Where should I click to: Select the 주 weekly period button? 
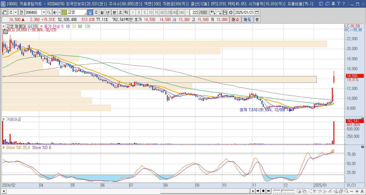point(96,12)
